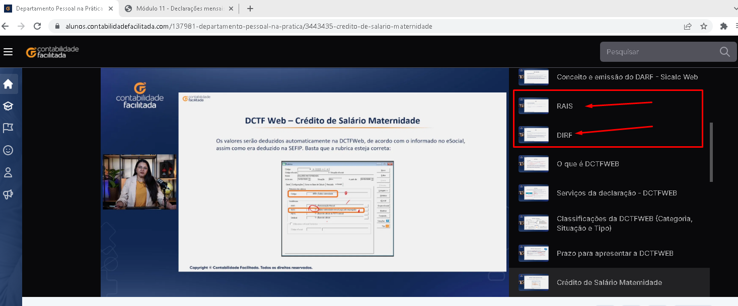738x306 pixels.
Task: Click the Prazo para apresentar thumbnail
Action: [x=534, y=253]
